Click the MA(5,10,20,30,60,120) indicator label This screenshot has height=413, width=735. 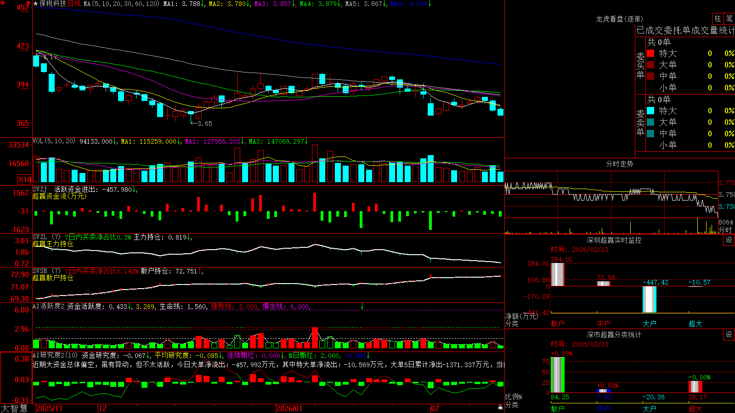click(x=121, y=4)
